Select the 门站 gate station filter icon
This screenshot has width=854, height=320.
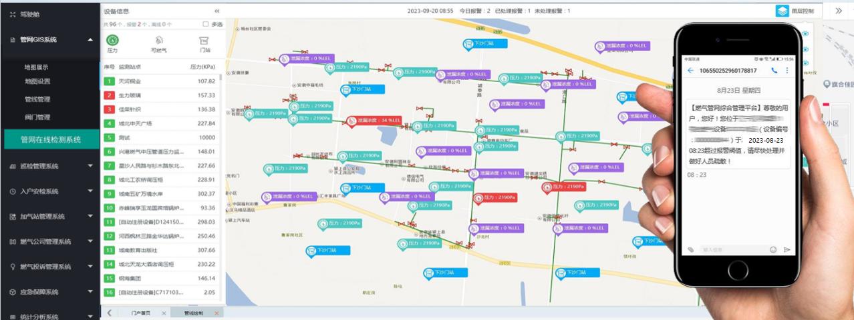[204, 41]
